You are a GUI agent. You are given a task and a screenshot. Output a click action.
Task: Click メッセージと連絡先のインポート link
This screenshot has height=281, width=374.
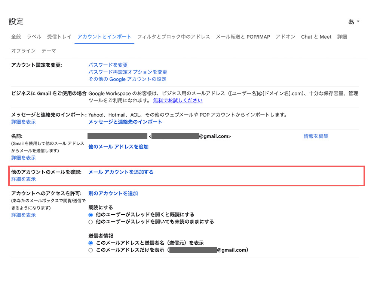(125, 122)
